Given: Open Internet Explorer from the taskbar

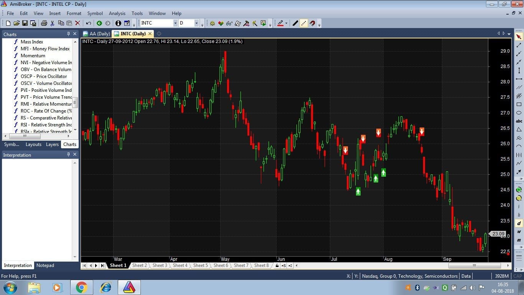Looking at the screenshot, I should (x=105, y=287).
